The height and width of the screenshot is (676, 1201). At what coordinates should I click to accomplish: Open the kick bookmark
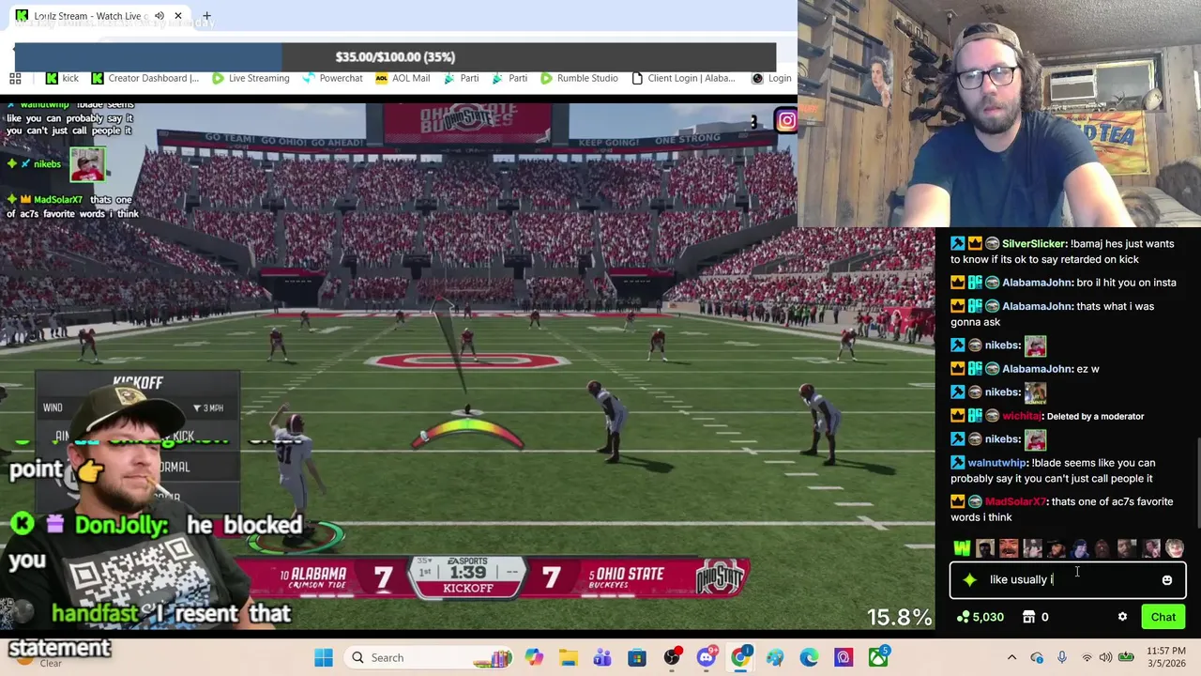[63, 78]
